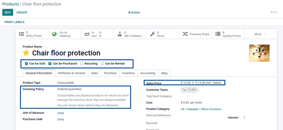This screenshot has width=283, height=130.
Task: Click the Quality Points list icon
Action: pos(218,34)
